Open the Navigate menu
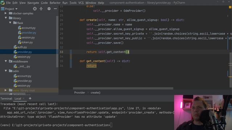This screenshot has width=232, height=130. point(33,3)
